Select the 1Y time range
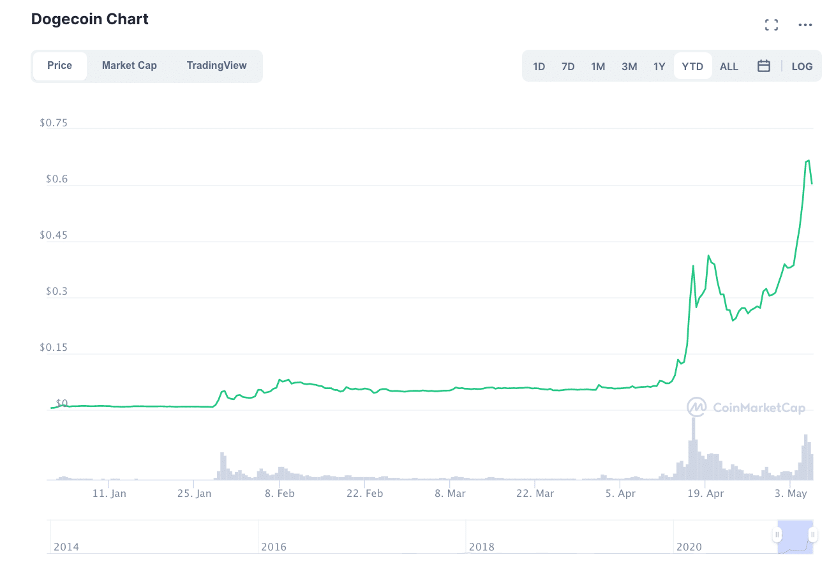 click(x=659, y=66)
